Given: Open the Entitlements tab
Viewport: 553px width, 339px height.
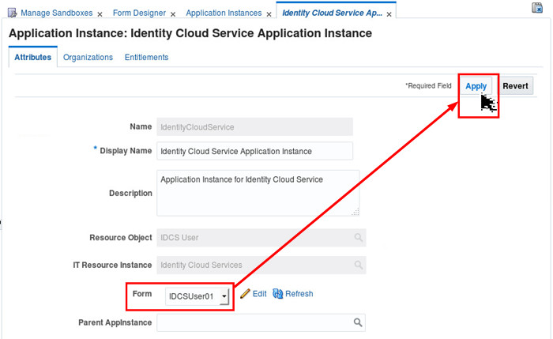Looking at the screenshot, I should click(146, 58).
